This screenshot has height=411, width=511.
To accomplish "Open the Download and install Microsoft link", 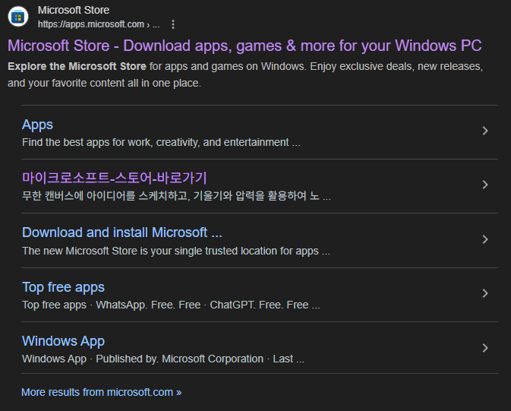I will pos(121,232).
